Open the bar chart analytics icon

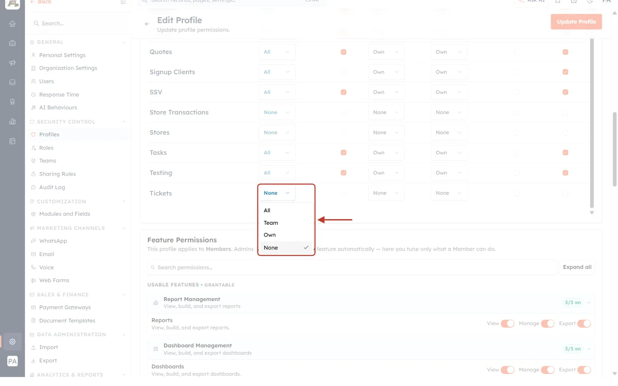click(12, 121)
